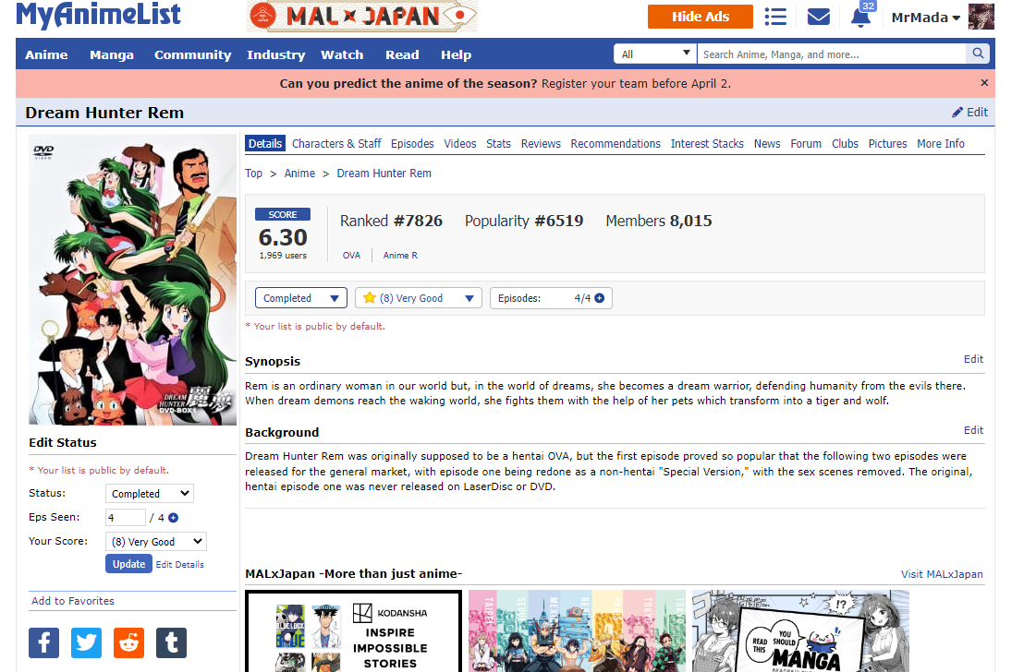Switch to the Recommendations tab
1036x672 pixels.
(616, 143)
